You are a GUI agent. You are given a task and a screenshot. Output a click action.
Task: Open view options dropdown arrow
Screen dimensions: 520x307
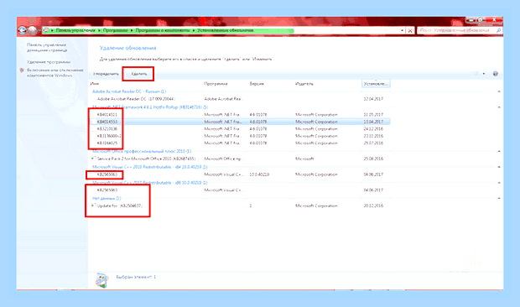click(484, 74)
